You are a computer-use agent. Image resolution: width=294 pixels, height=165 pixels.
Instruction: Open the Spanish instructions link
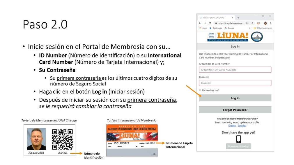242,125
